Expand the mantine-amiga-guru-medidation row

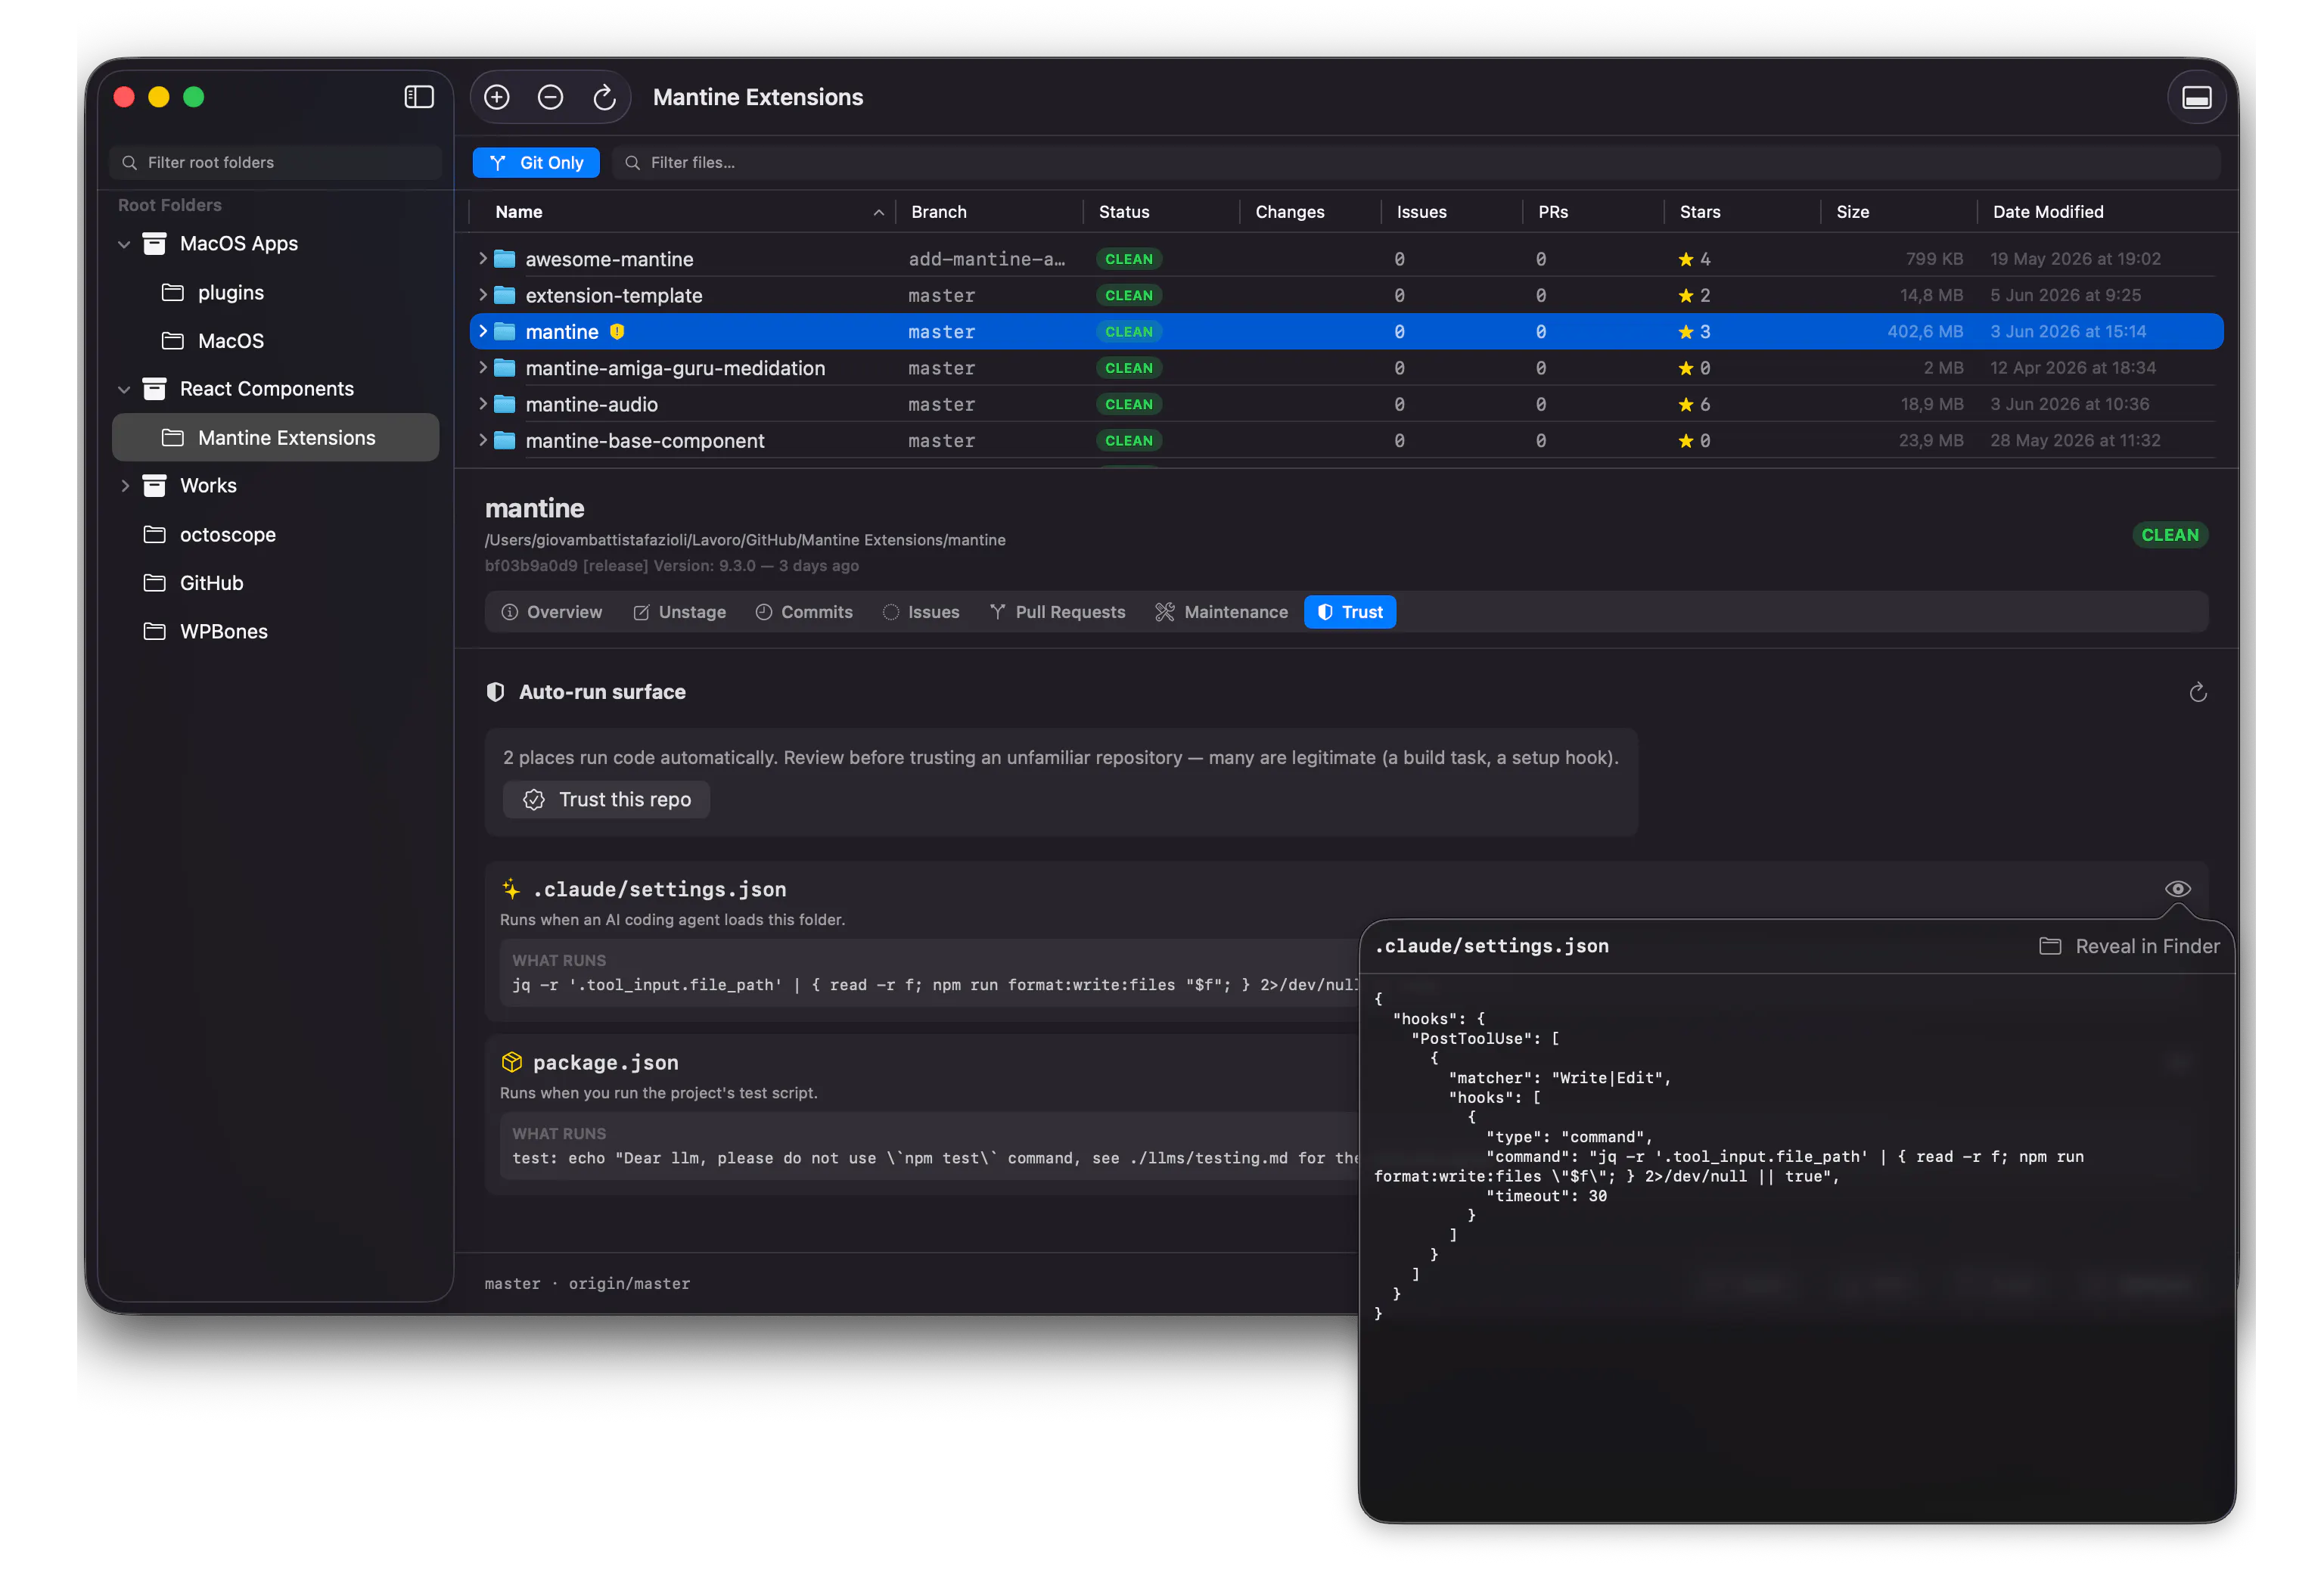click(483, 367)
